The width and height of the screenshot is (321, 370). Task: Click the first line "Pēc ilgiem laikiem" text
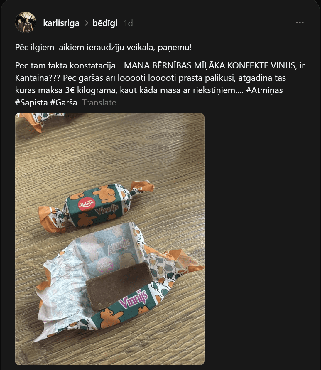tap(50, 47)
